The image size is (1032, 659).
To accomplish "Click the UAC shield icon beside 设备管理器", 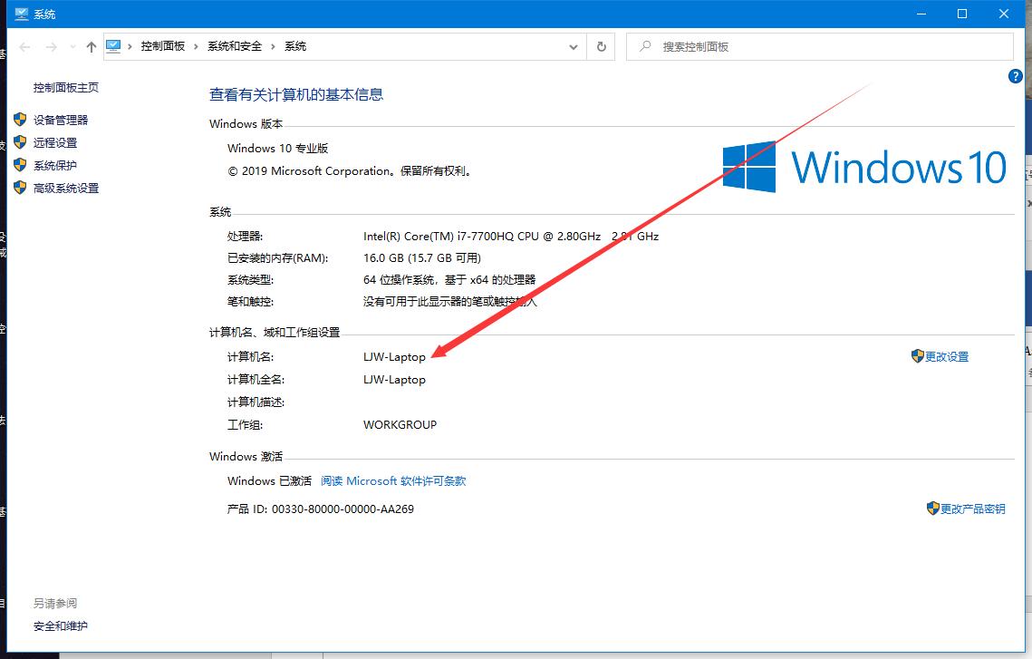I will tap(20, 119).
